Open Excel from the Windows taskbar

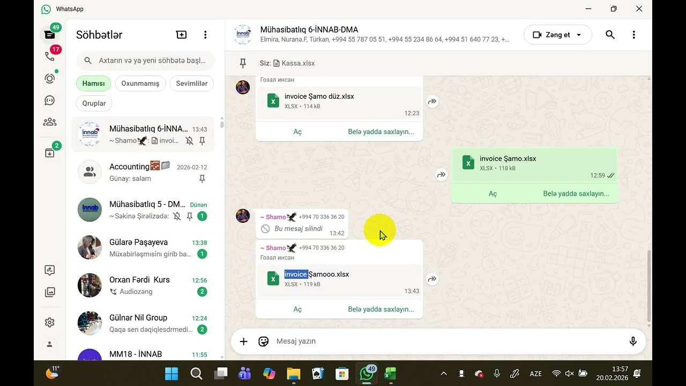[391, 374]
